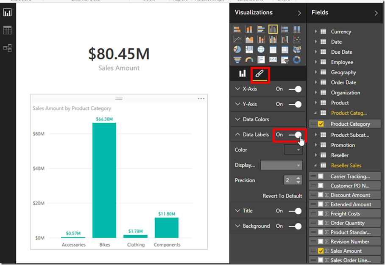Screen dimensions: 385x265
Task: Expand the X-Axis section
Action: [237, 89]
